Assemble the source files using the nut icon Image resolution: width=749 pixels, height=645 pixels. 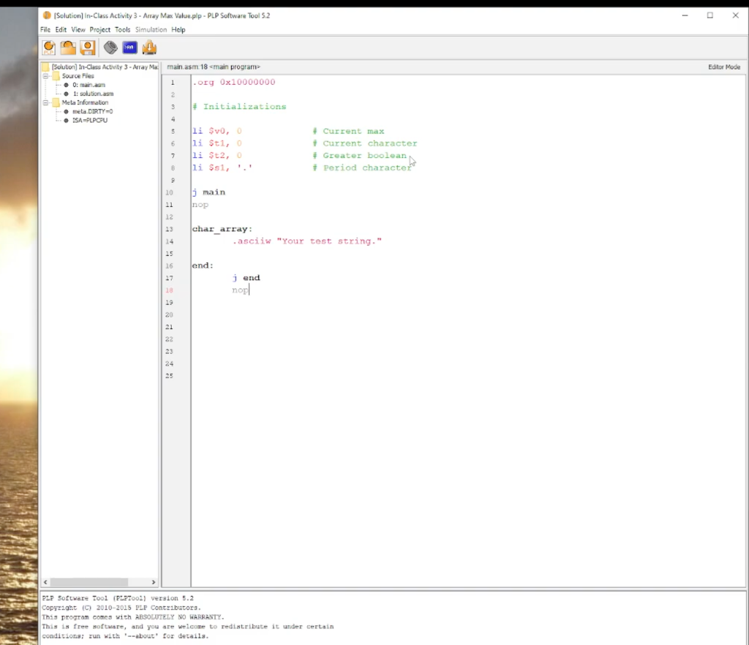coord(110,47)
